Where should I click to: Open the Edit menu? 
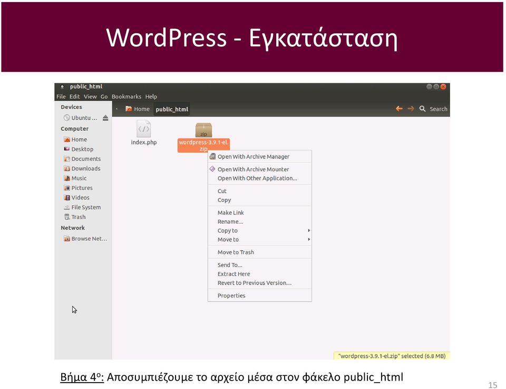coord(74,97)
